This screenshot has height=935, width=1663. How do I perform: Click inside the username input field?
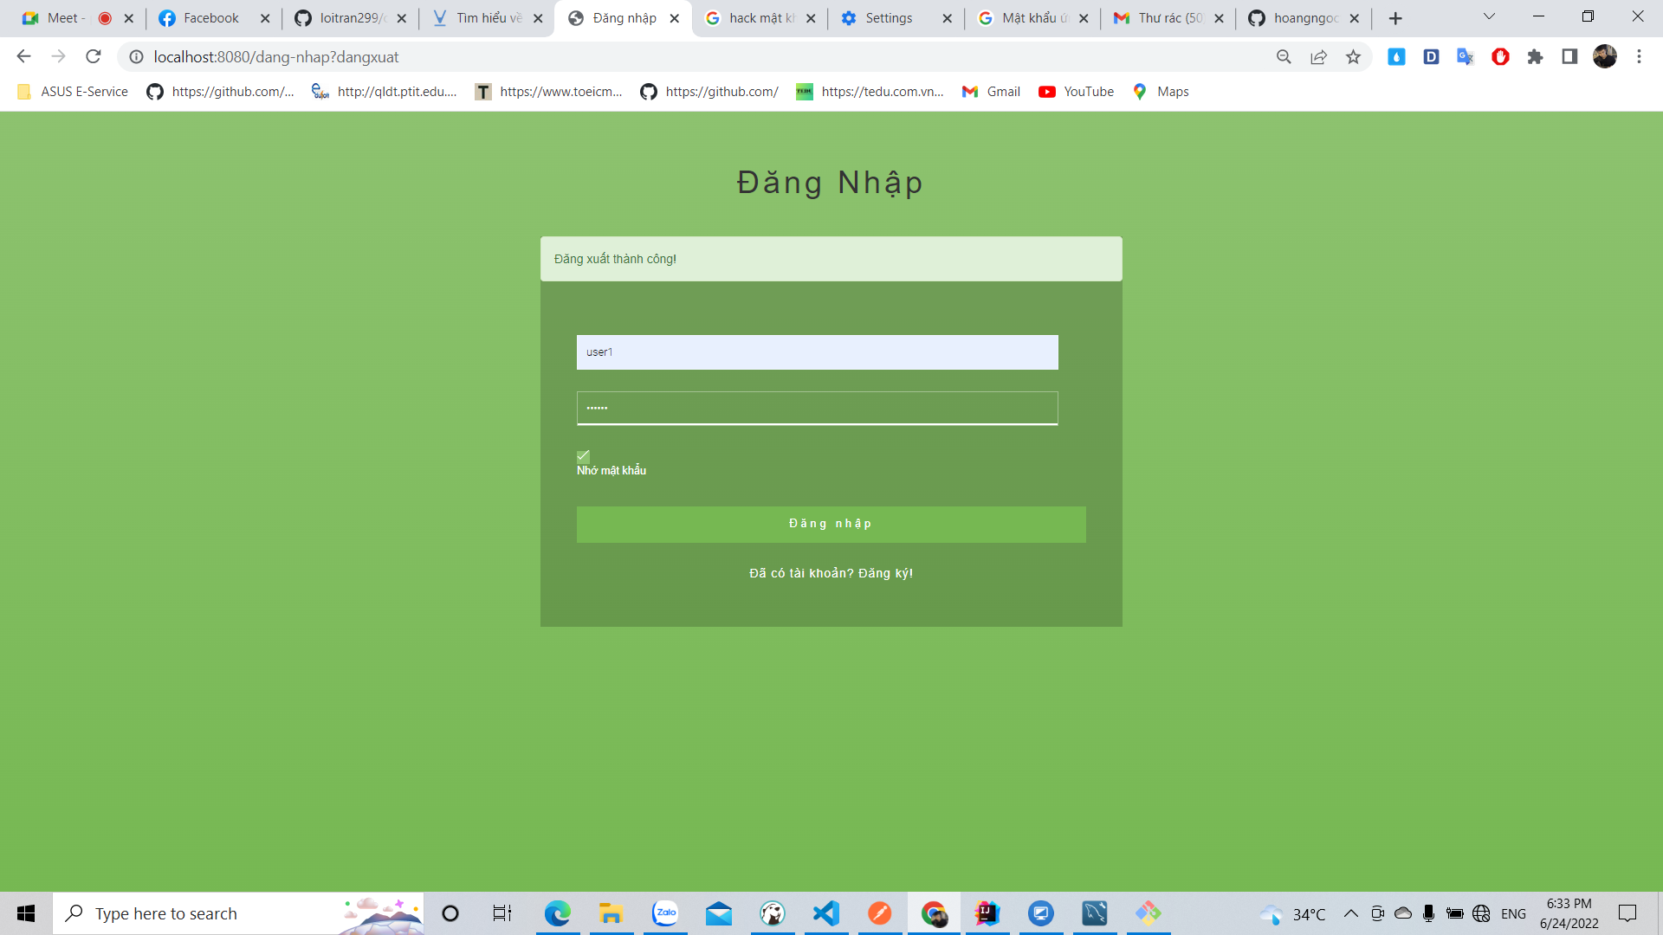click(x=817, y=352)
